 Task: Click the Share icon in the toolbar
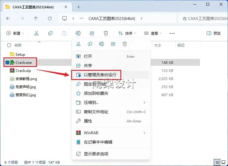point(92,33)
